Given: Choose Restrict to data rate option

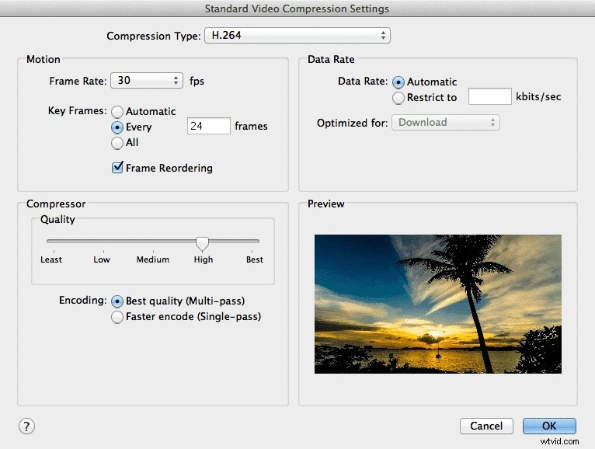Looking at the screenshot, I should coord(399,98).
